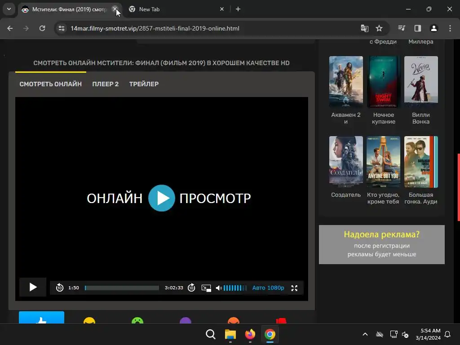
Task: View site information icon in address bar
Action: coord(62,28)
